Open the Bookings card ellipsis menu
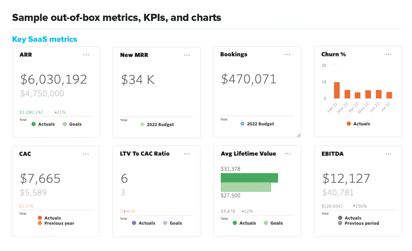 tap(287, 54)
